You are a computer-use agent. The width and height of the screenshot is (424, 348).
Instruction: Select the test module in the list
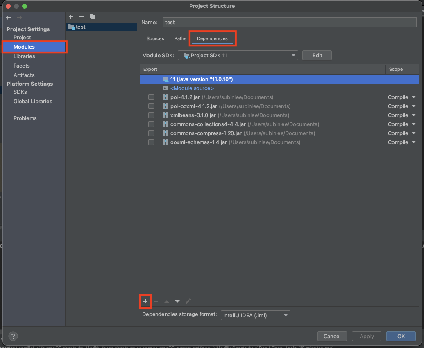click(101, 27)
